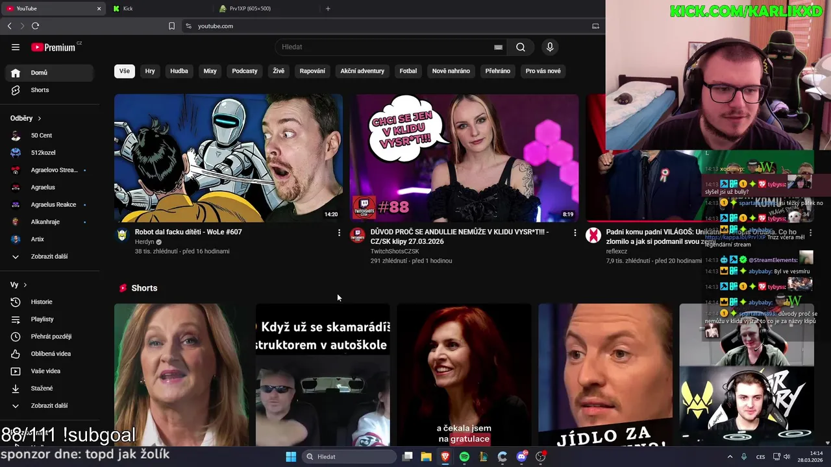
Task: Select the Hudba filter chip
Action: click(x=179, y=71)
